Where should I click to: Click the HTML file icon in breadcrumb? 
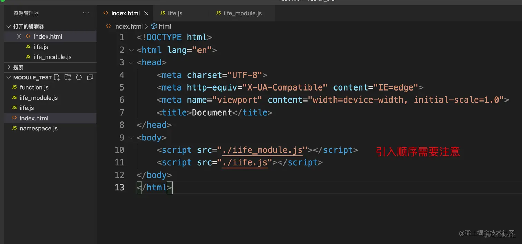coord(108,26)
